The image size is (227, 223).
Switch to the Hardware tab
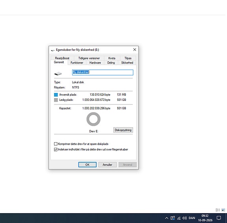pos(95,63)
